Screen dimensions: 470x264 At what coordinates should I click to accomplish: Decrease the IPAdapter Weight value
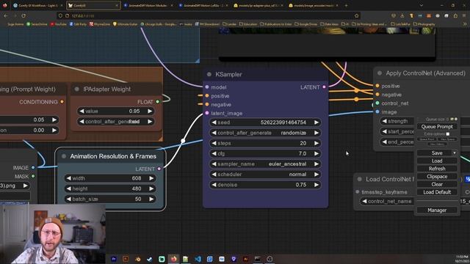click(82, 111)
